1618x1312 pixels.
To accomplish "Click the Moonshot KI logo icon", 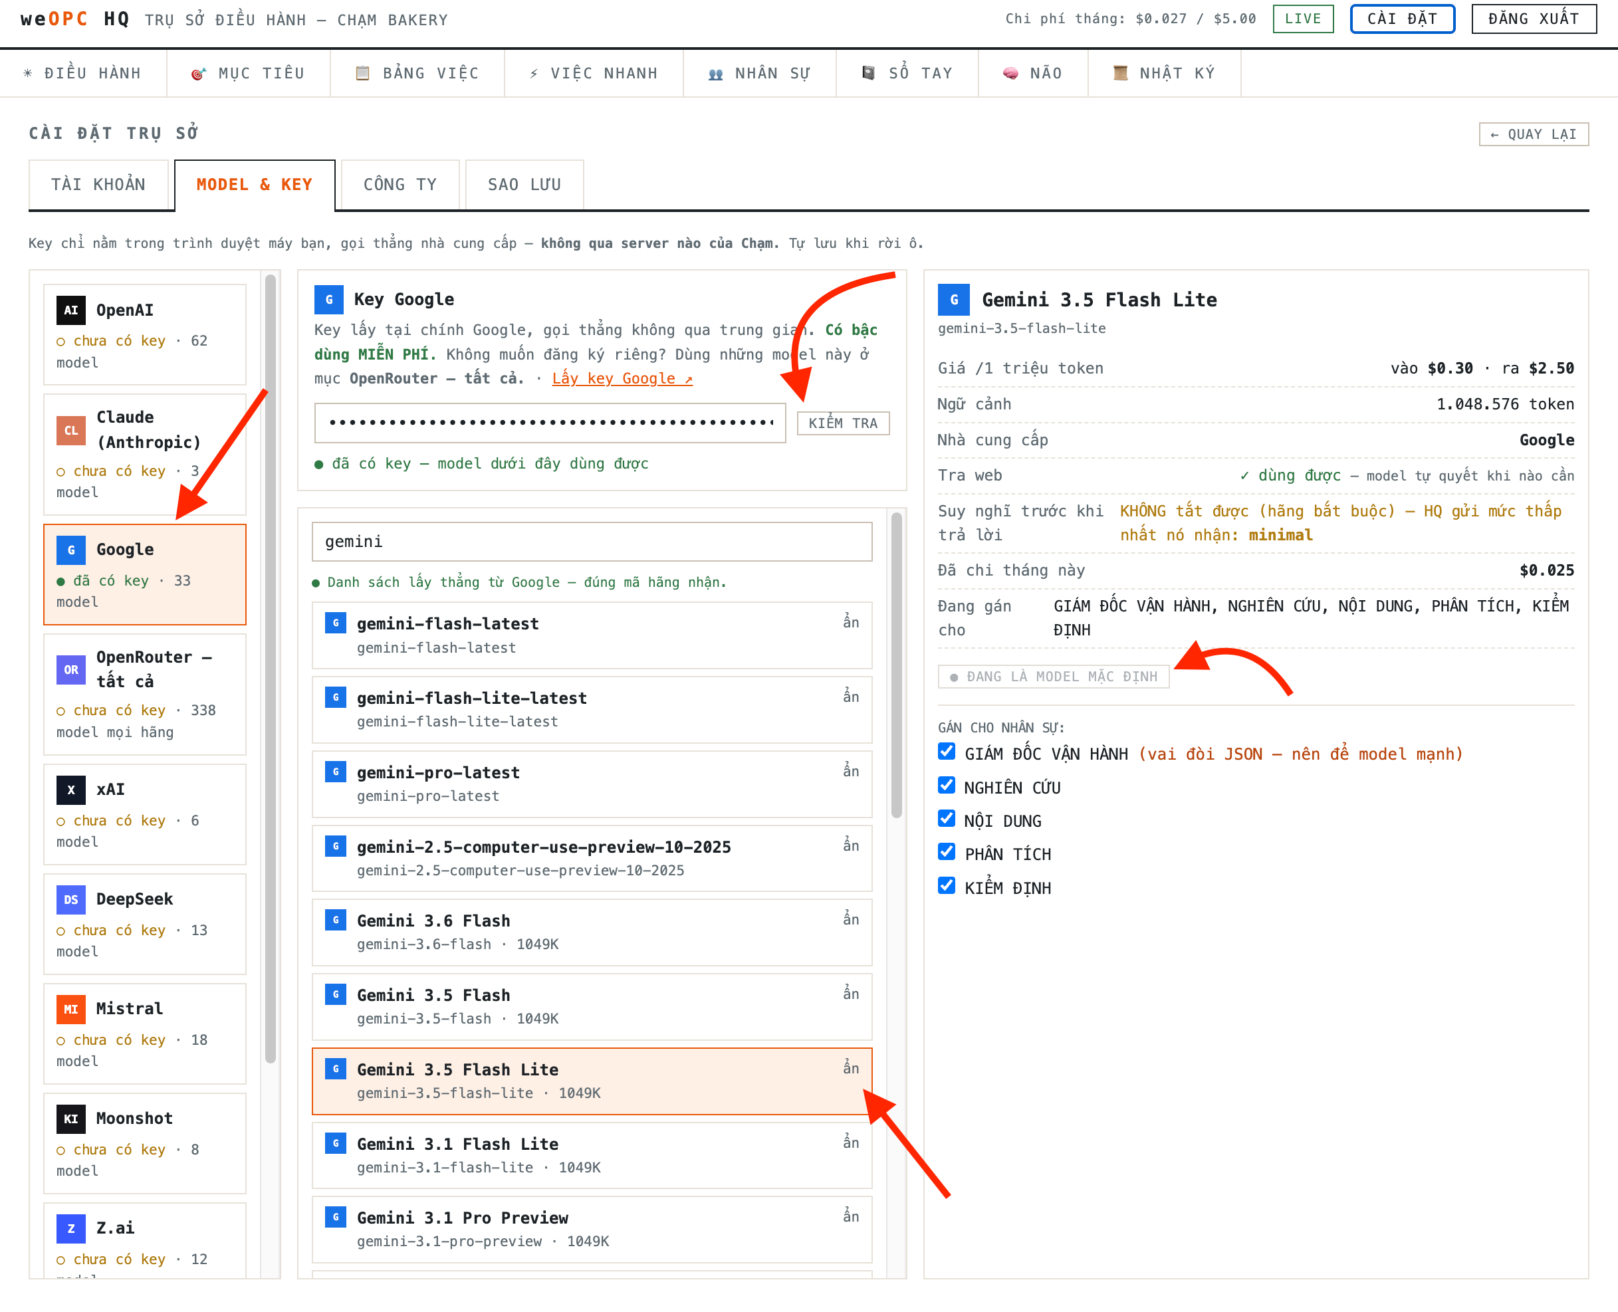I will coord(71,1118).
